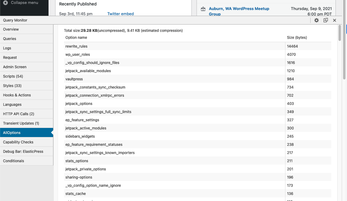The width and height of the screenshot is (347, 201).
Task: Click the meetup calendar icon
Action: (x=203, y=9)
